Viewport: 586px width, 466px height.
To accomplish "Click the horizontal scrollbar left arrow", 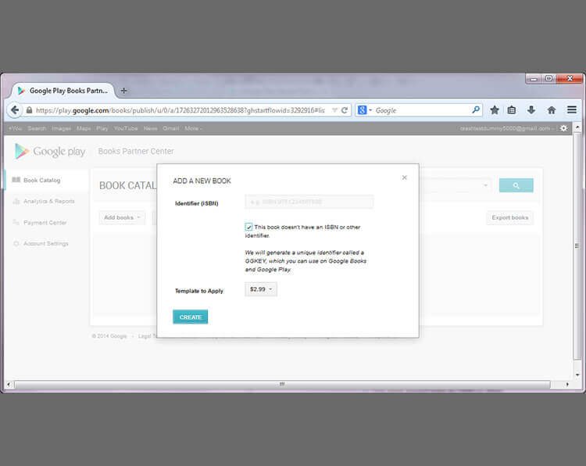I will pos(9,384).
